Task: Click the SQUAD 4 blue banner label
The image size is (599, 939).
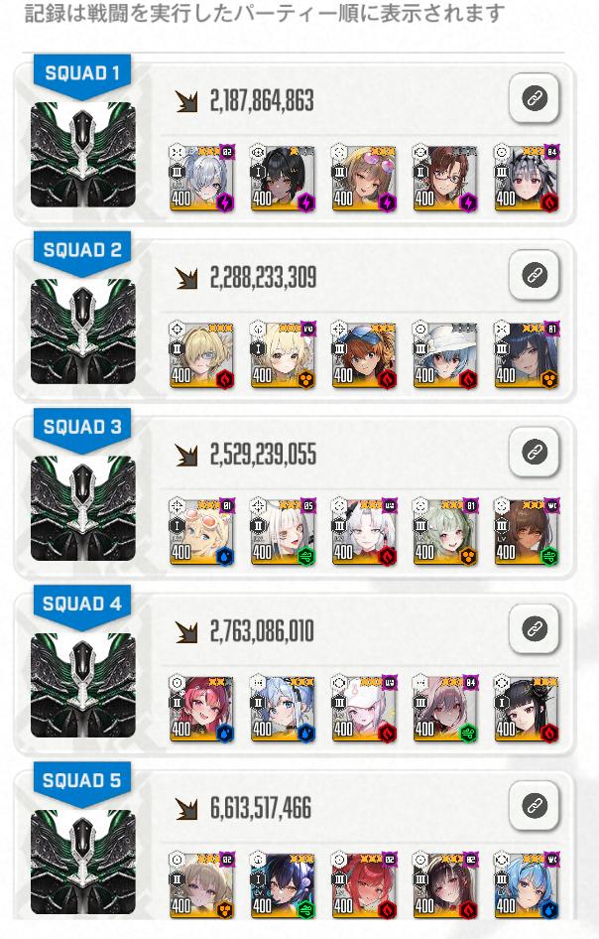Action: tap(82, 604)
